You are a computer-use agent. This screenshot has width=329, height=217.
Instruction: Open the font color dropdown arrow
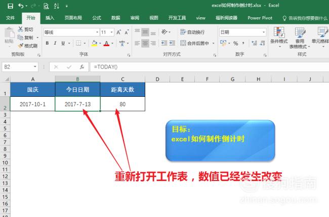(112, 43)
